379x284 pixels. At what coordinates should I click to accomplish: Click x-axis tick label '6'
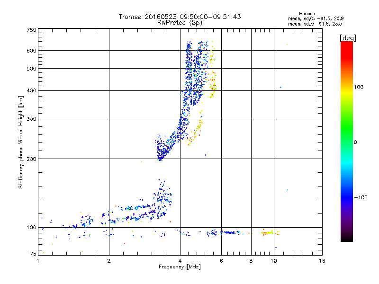221,261
